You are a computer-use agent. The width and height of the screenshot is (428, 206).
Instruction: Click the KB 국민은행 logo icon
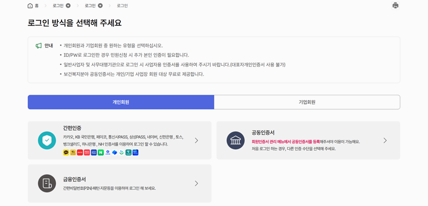(x=73, y=153)
